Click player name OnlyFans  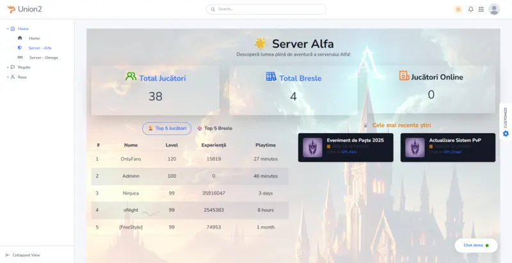(x=131, y=159)
